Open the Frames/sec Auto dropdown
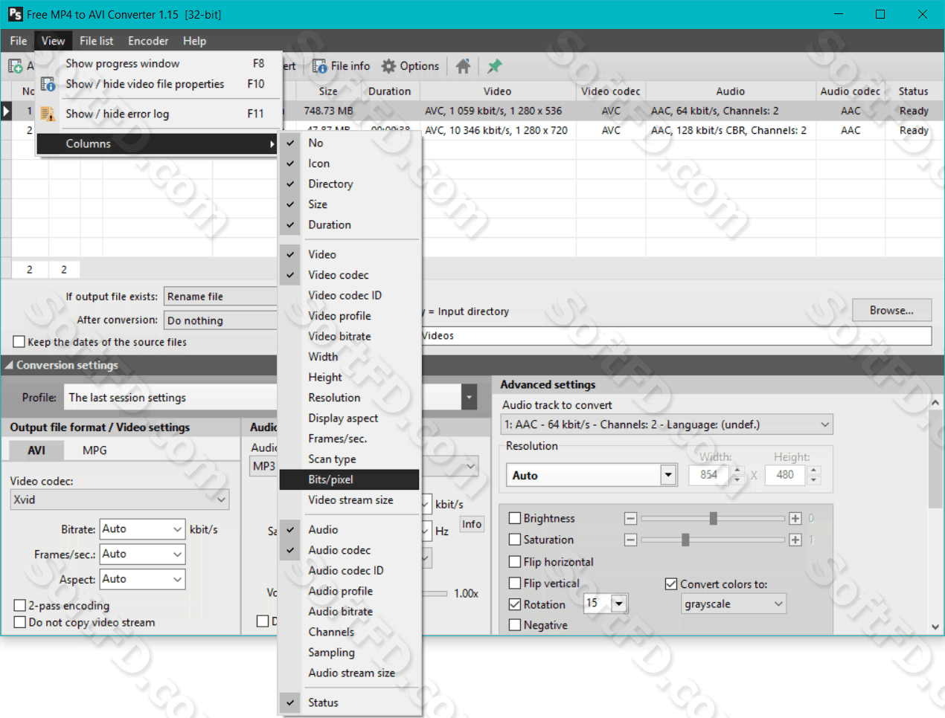 click(143, 554)
